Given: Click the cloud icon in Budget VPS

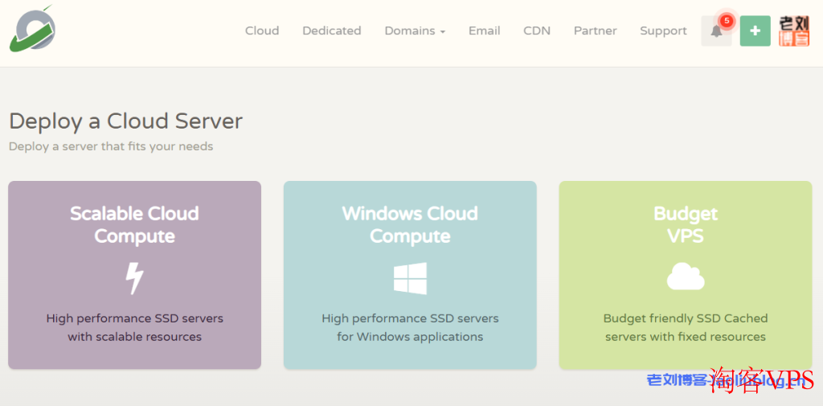Looking at the screenshot, I should coord(686,277).
